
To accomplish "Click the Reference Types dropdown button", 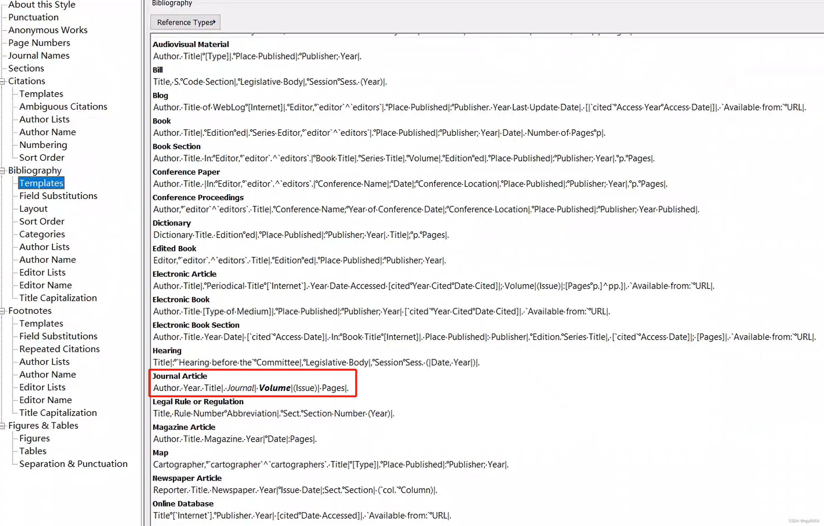I will (x=184, y=22).
